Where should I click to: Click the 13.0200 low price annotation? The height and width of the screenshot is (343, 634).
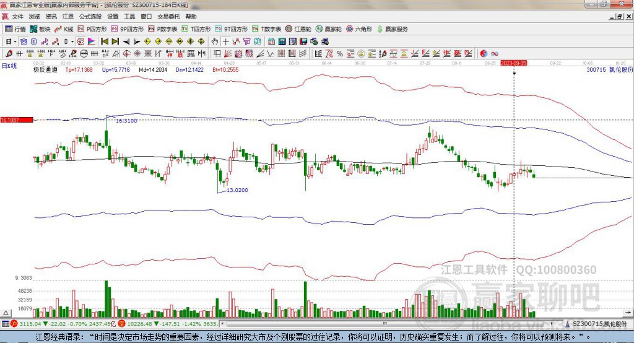pyautogui.click(x=237, y=190)
